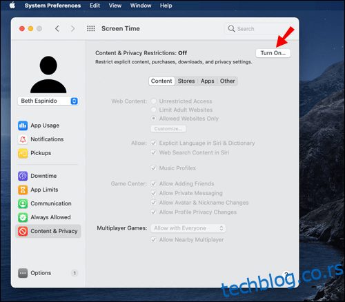
Task: Toggle Allow Avatar & Nickname Changes checkbox
Action: point(153,203)
